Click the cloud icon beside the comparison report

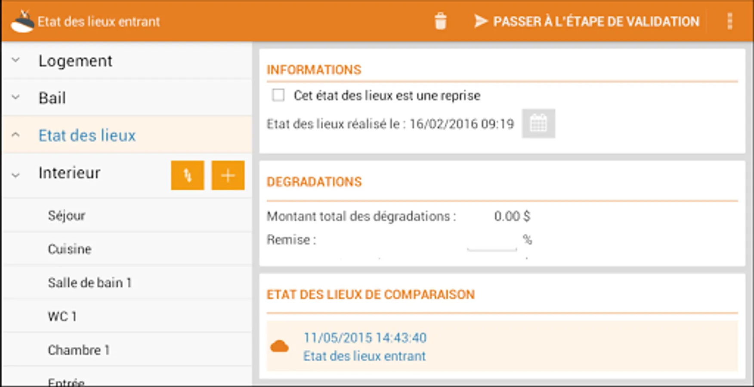[x=279, y=346]
